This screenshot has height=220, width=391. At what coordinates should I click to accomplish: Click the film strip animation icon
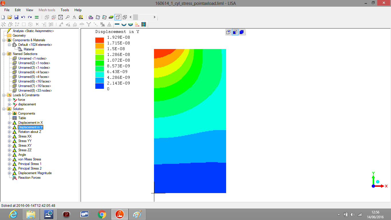pyautogui.click(x=144, y=25)
